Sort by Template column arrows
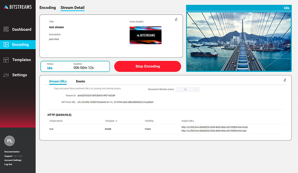The width and height of the screenshot is (298, 173). [x=116, y=121]
